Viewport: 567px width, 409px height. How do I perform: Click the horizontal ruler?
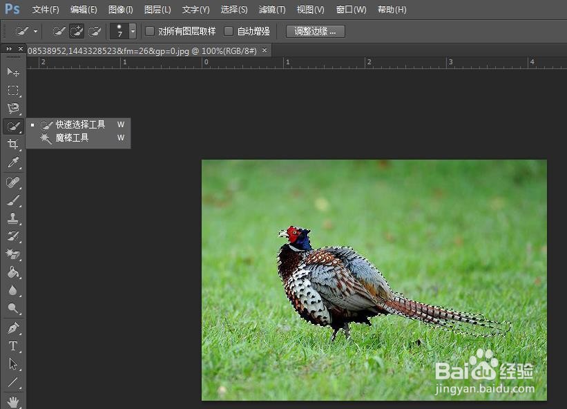(296, 63)
